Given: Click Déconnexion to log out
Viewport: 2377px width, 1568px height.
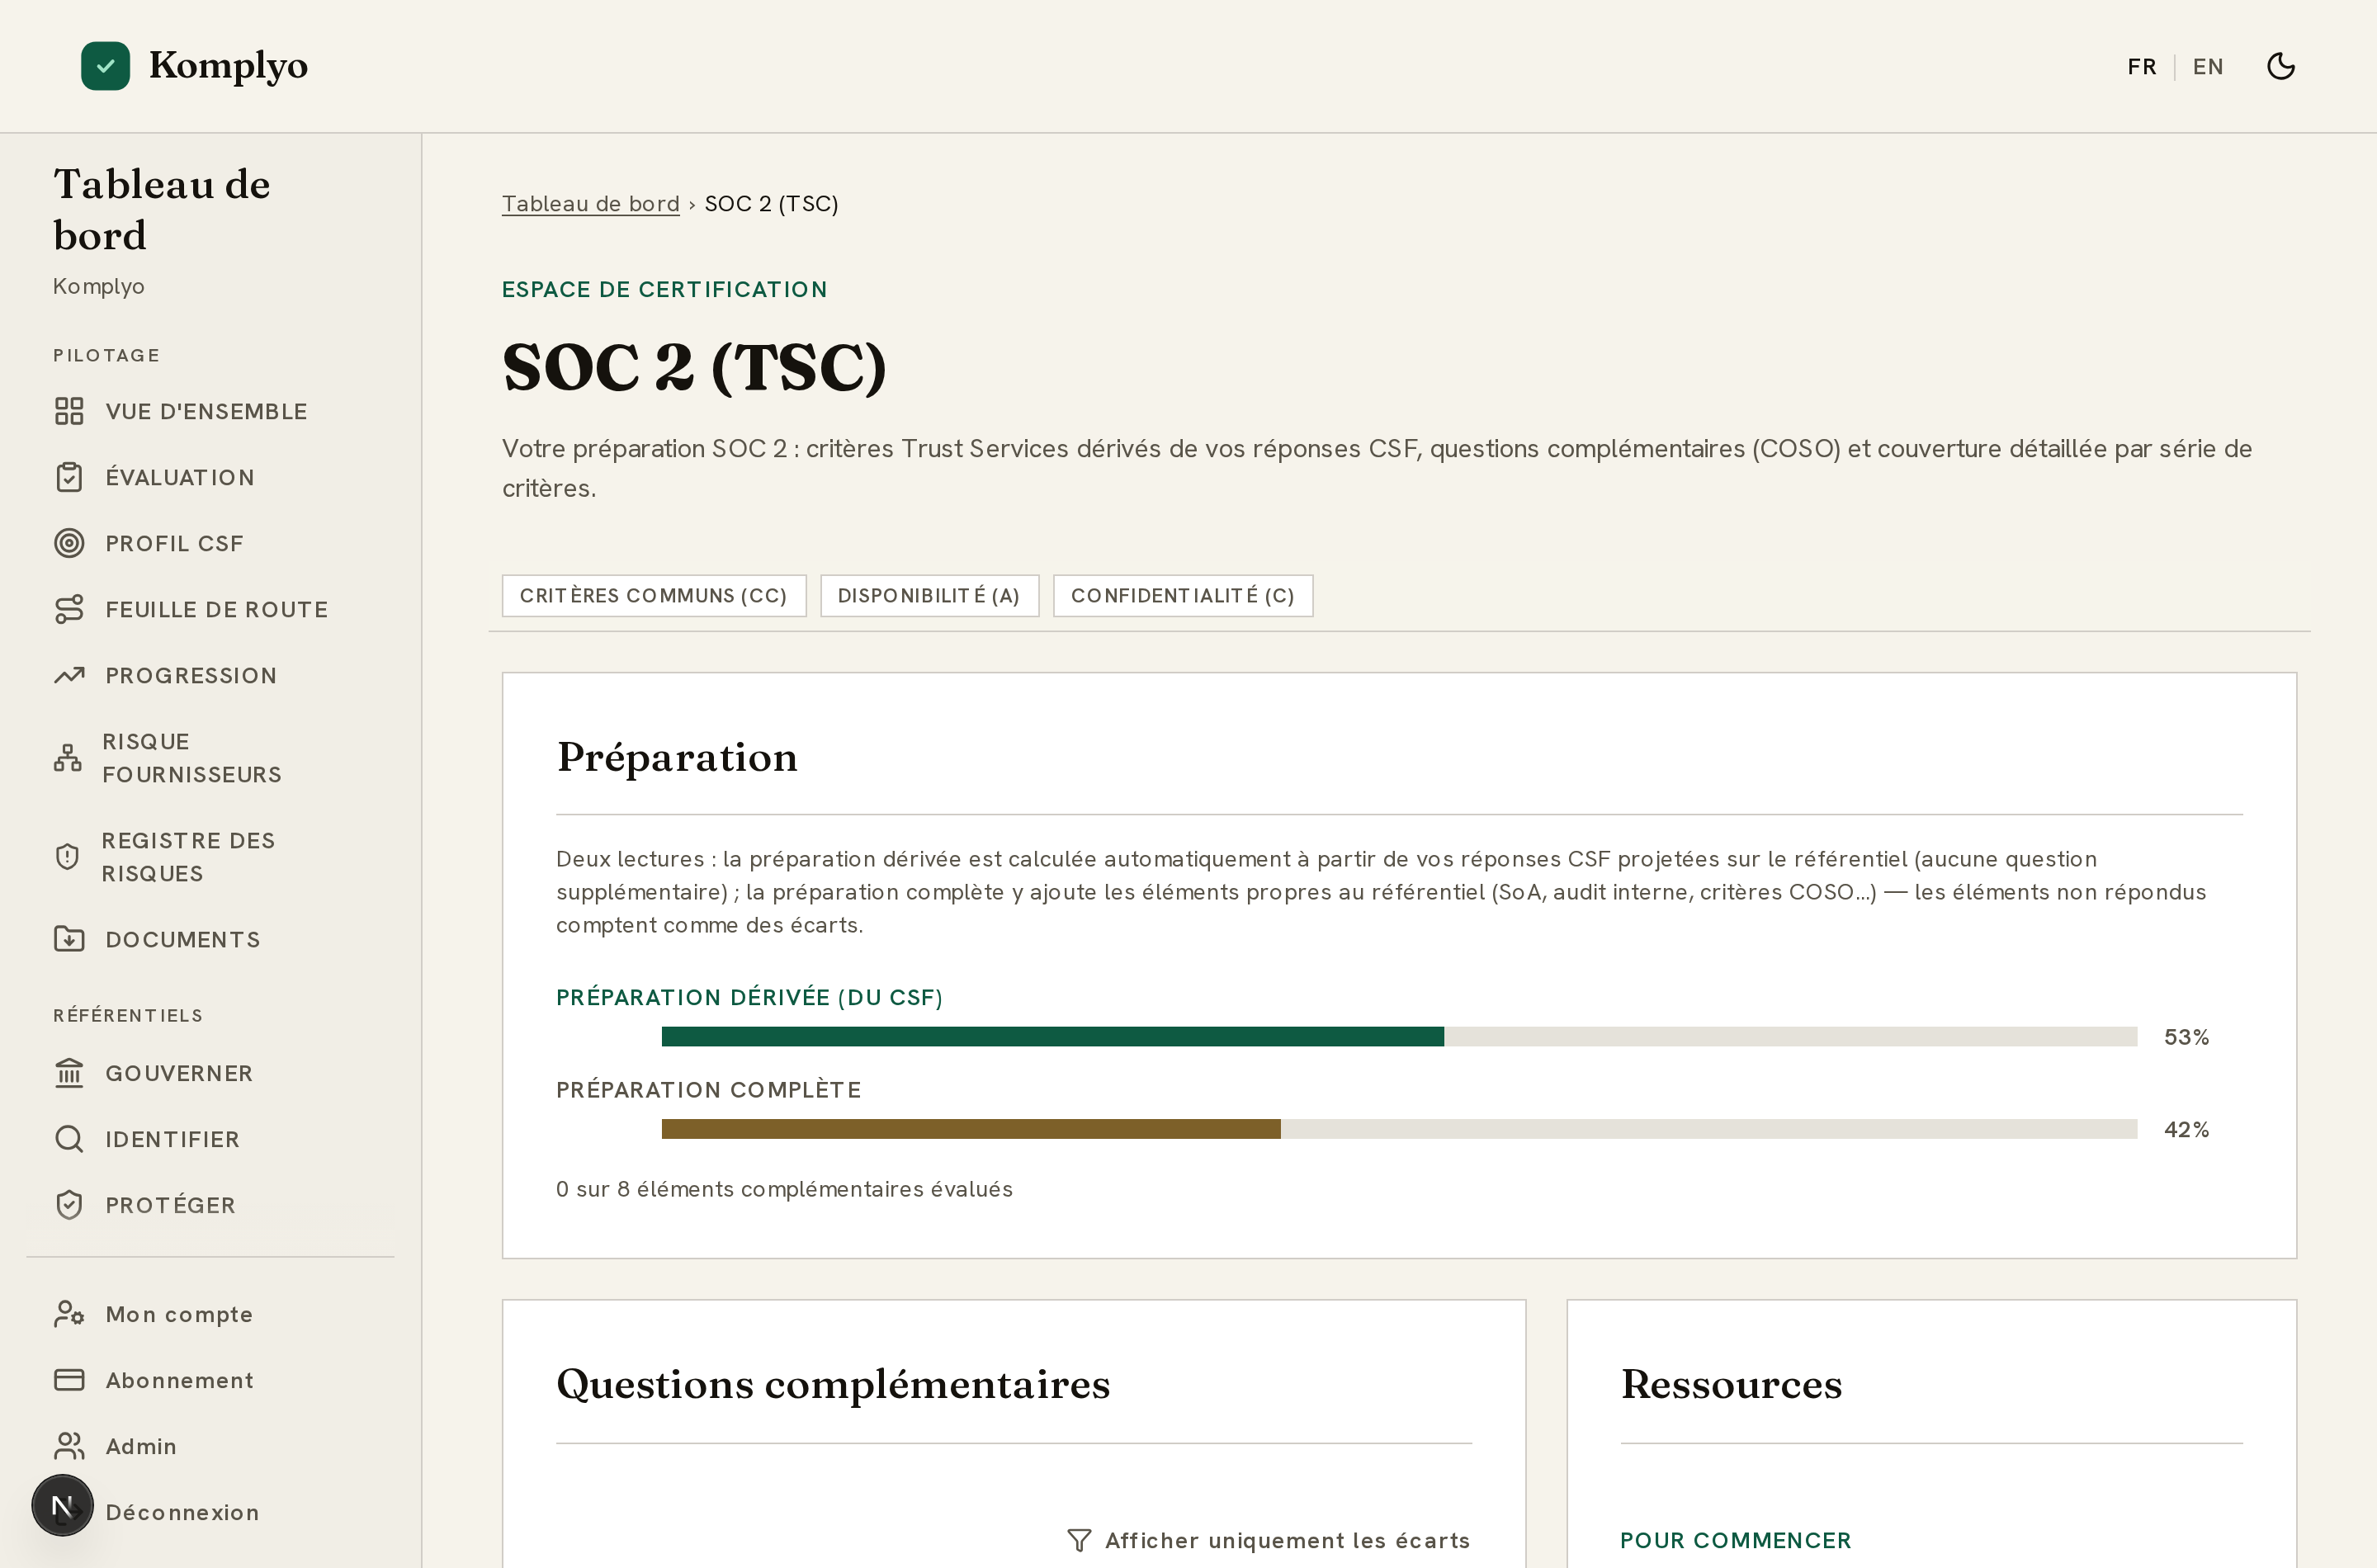Looking at the screenshot, I should click(182, 1512).
